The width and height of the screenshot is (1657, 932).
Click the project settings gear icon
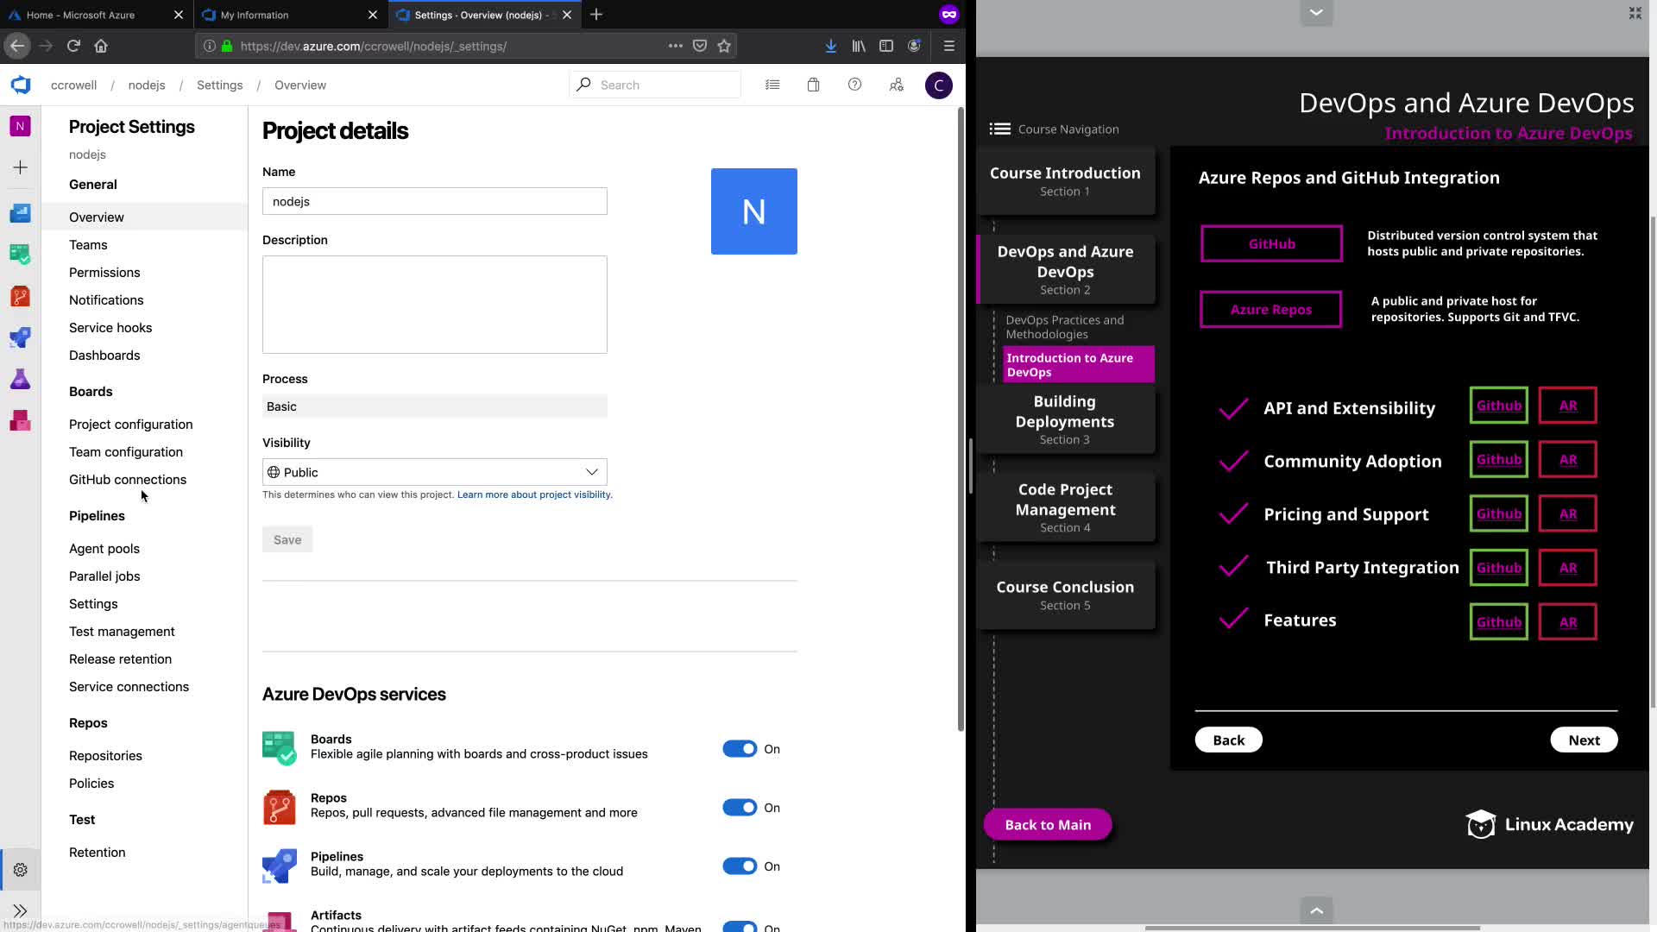point(20,870)
